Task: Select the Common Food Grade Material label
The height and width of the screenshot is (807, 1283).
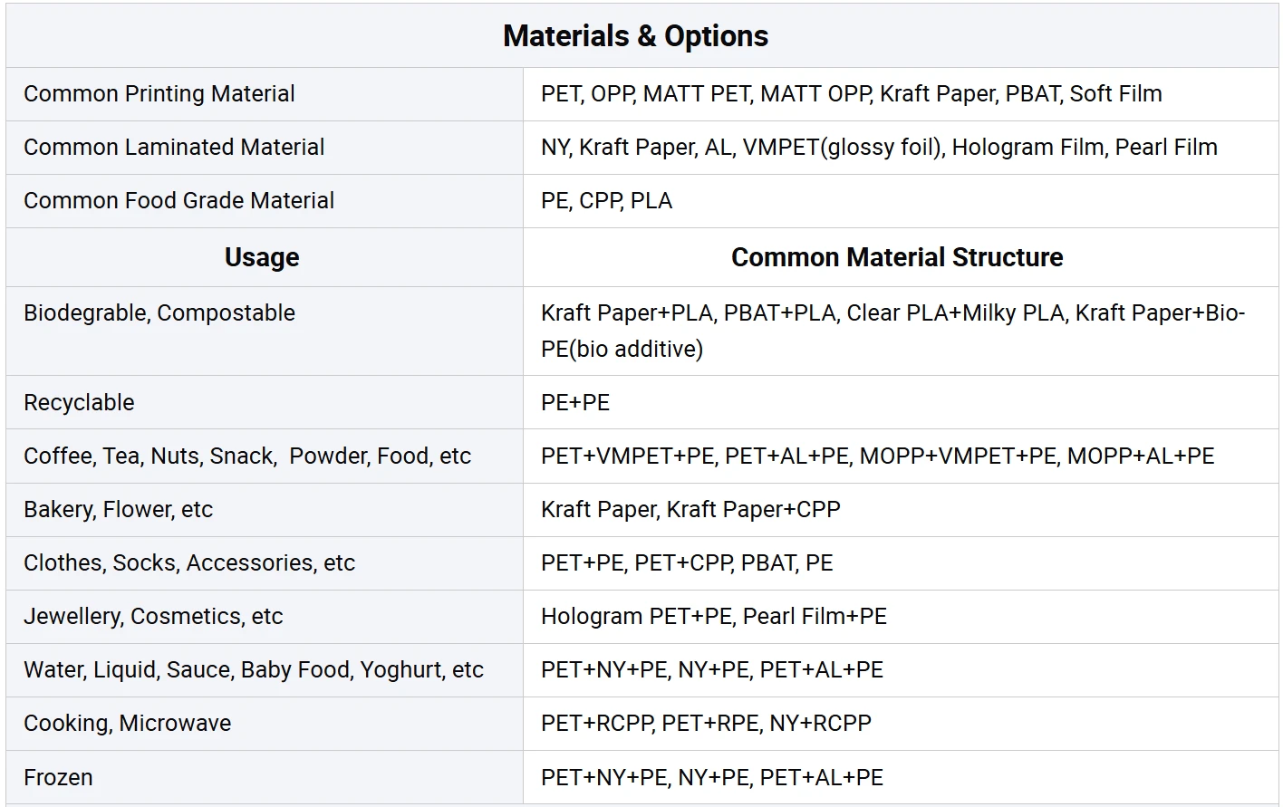Action: tap(178, 201)
